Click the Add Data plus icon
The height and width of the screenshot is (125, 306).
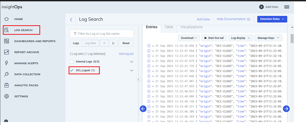click(261, 7)
